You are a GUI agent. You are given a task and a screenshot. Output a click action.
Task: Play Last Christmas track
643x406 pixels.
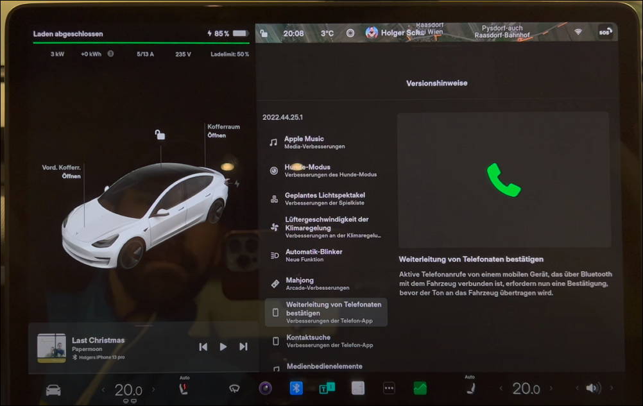[223, 347]
